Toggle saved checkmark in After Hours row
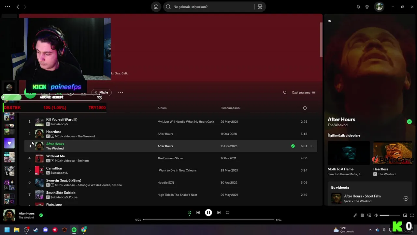Screen dimensions: 417x235 [293, 146]
